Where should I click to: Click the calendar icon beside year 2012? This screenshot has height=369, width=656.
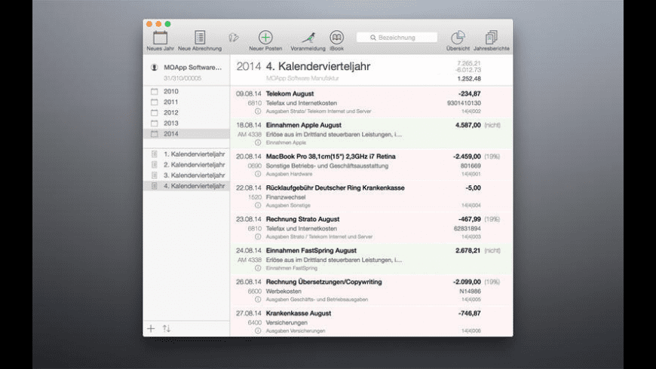coord(155,112)
